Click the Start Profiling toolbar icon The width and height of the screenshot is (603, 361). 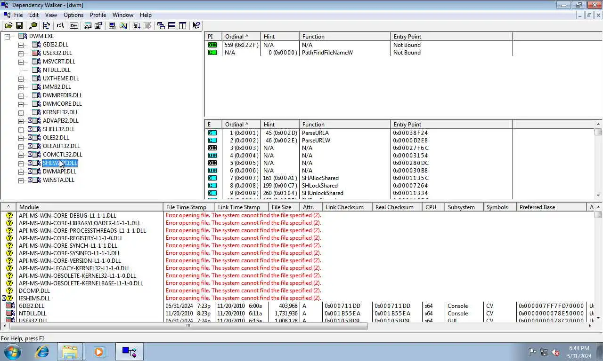point(137,25)
